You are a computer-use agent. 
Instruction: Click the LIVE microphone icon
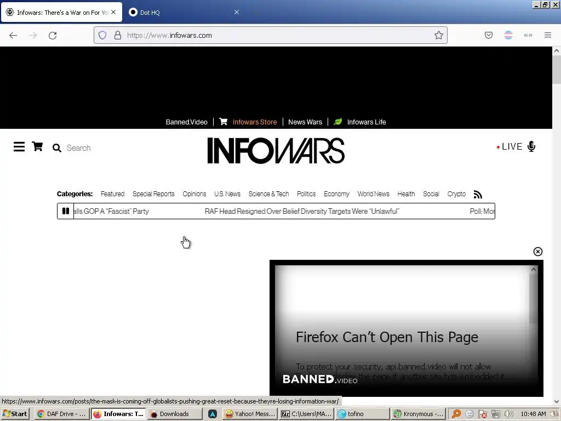(531, 146)
